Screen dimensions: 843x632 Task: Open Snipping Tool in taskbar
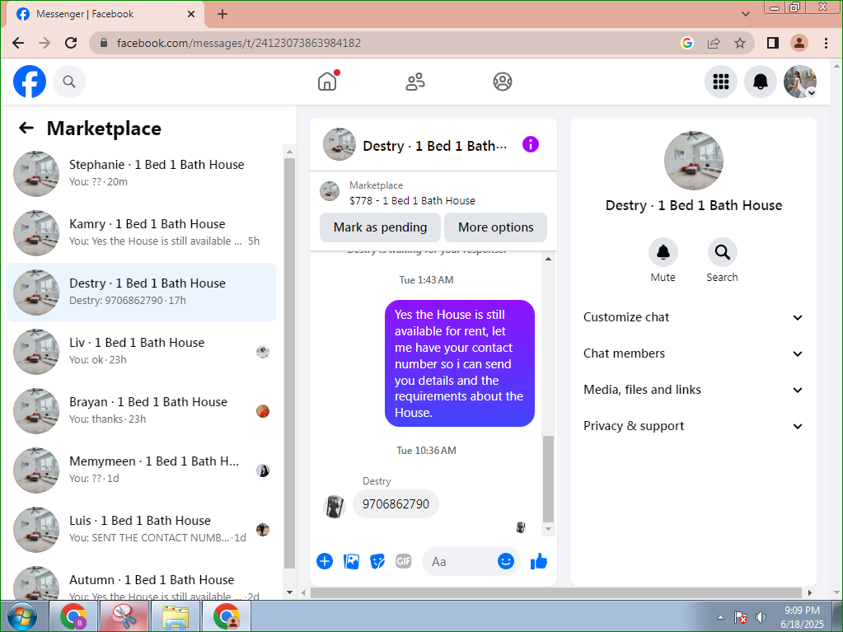click(124, 616)
